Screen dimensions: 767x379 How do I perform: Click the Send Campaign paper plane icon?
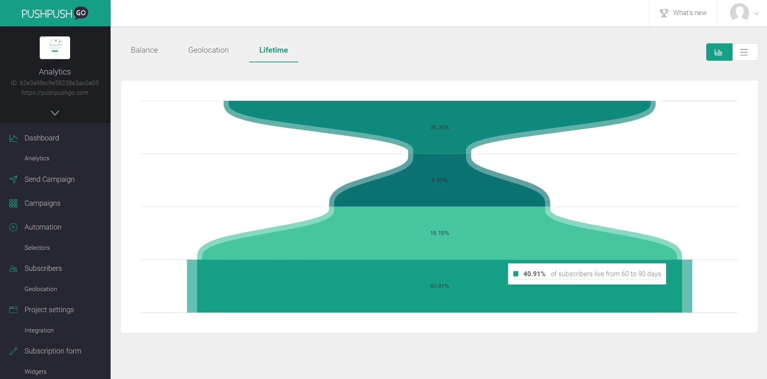point(13,179)
